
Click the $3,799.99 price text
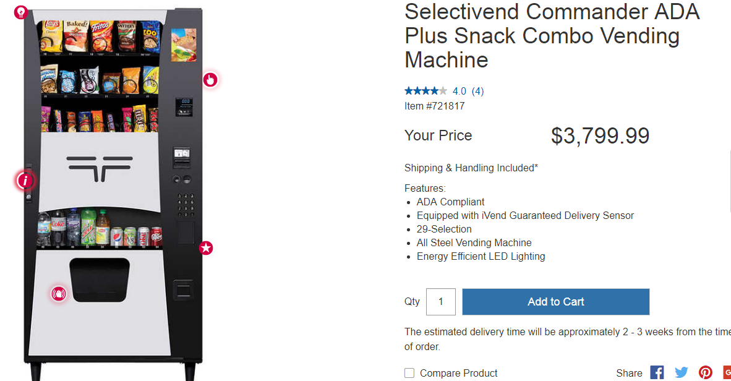pyautogui.click(x=600, y=135)
